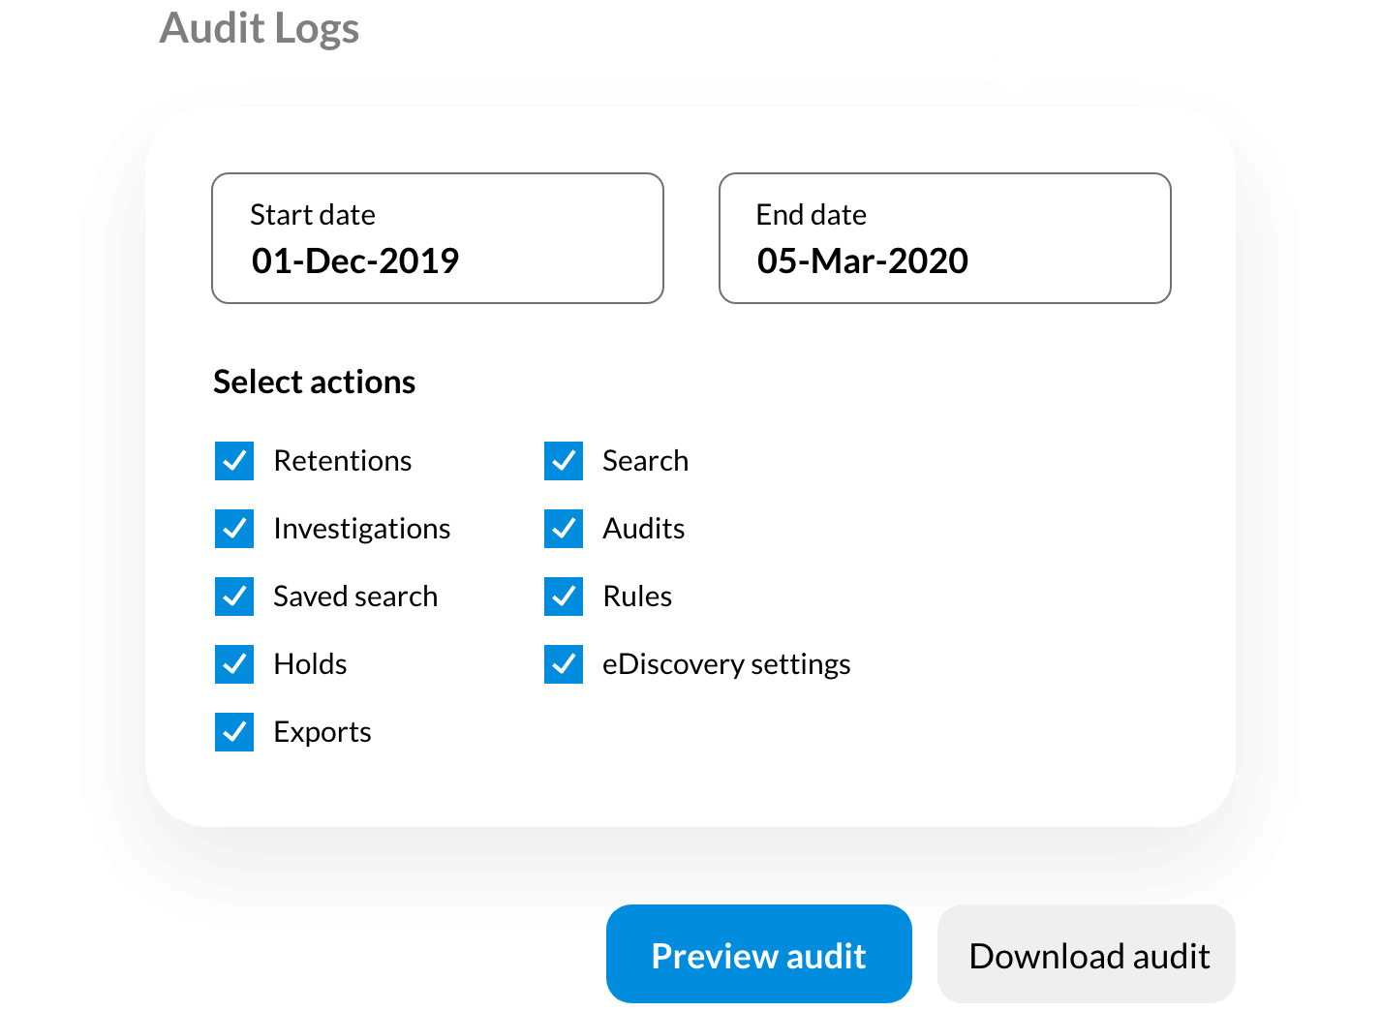Image resolution: width=1381 pixels, height=1011 pixels.
Task: Click the Select actions heading
Action: point(315,383)
